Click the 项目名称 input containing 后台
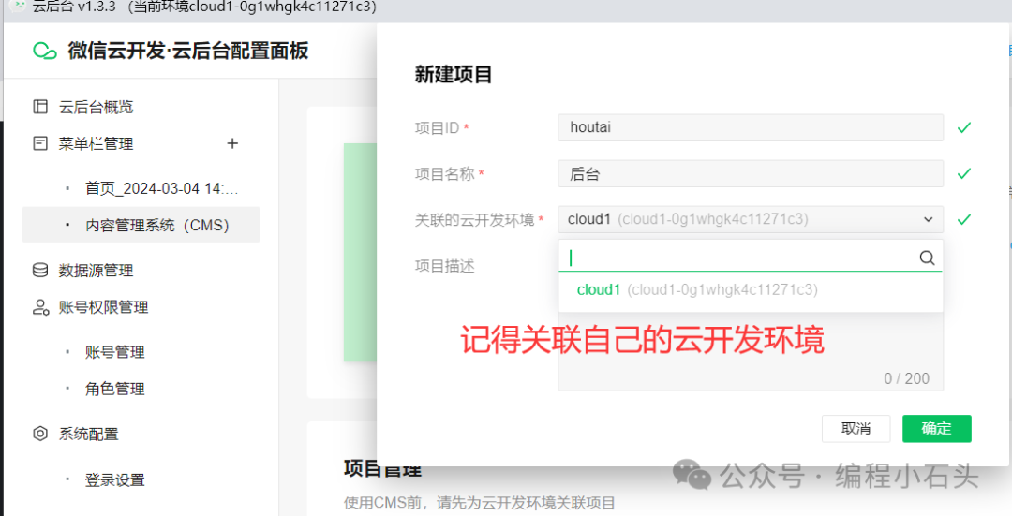This screenshot has height=516, width=1012. point(751,173)
